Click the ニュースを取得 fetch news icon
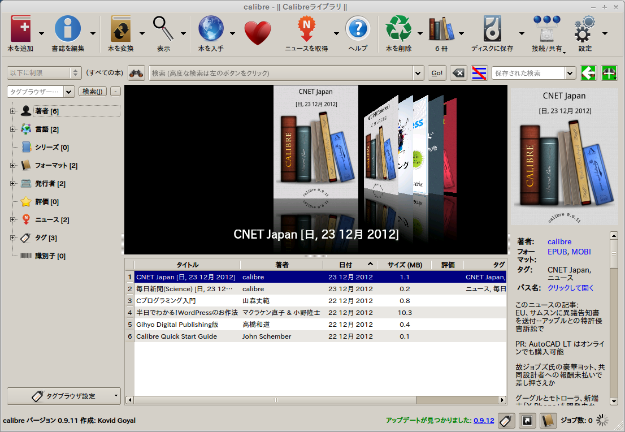Viewport: 625px width, 432px height. click(306, 29)
